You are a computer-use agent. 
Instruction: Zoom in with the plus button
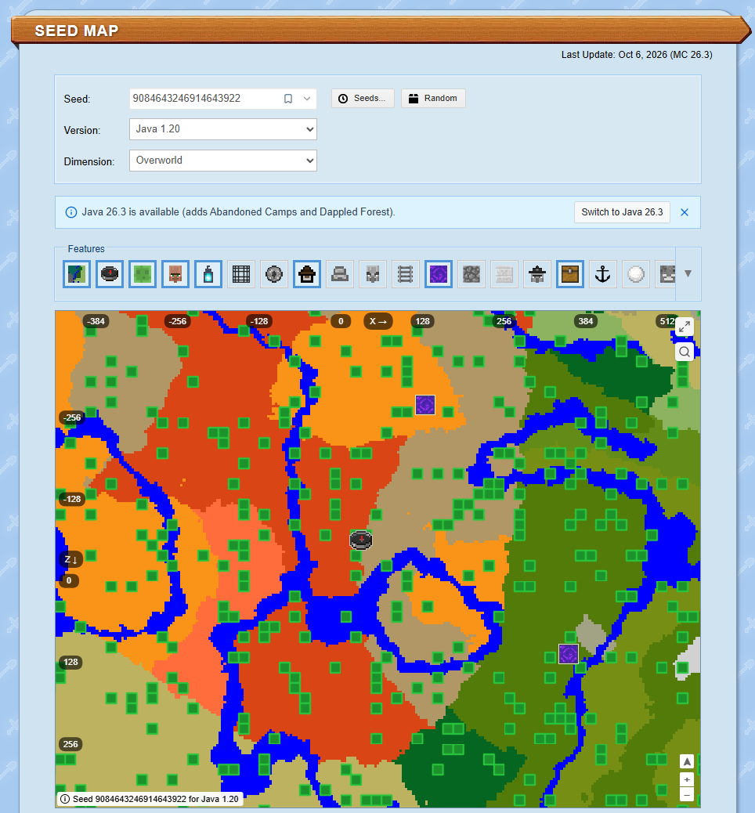[687, 780]
